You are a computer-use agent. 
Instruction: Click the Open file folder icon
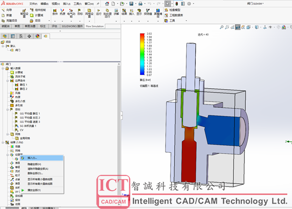pyautogui.click(x=122, y=3)
